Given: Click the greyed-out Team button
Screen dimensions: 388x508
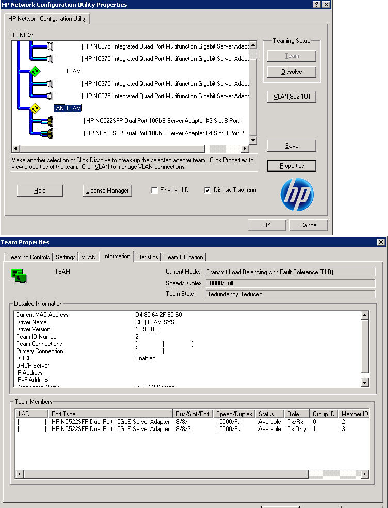Looking at the screenshot, I should 292,56.
